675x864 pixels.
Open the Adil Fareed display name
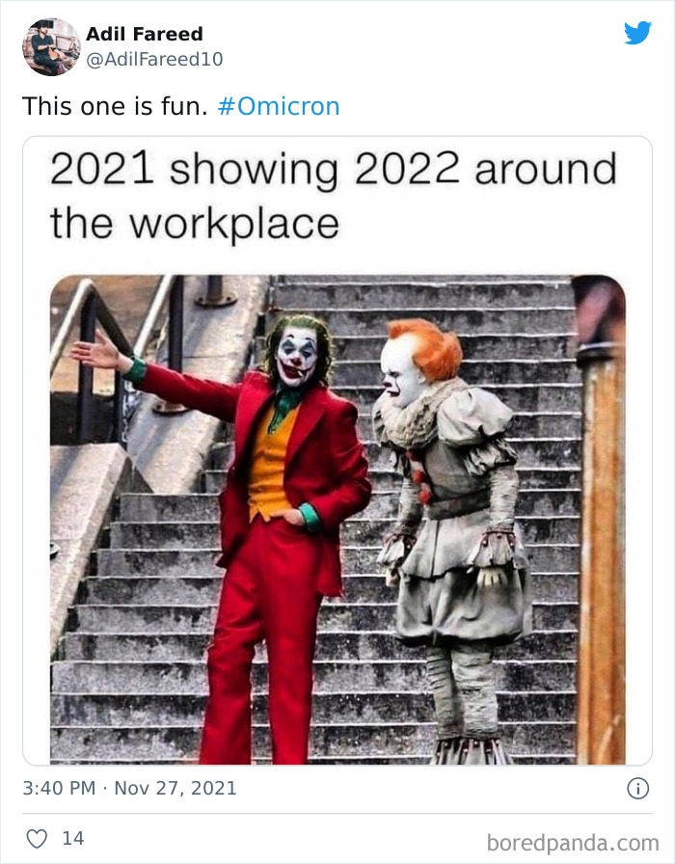(x=145, y=34)
